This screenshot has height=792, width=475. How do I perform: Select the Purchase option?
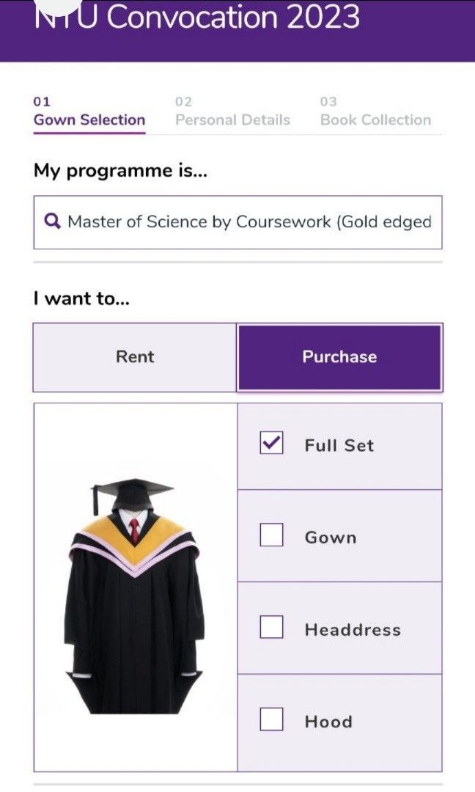[338, 356]
